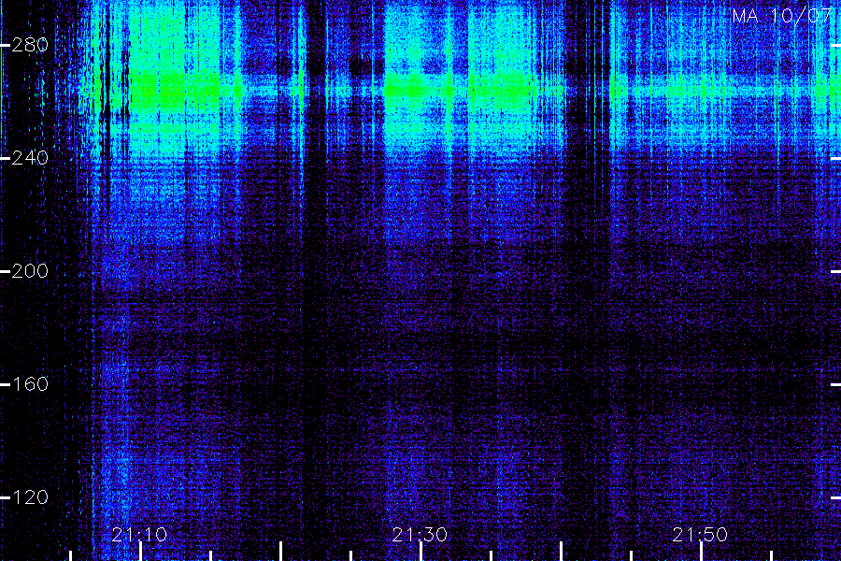Click the 120 frequency axis label
Viewport: 841px width, 561px height.
click(30, 497)
